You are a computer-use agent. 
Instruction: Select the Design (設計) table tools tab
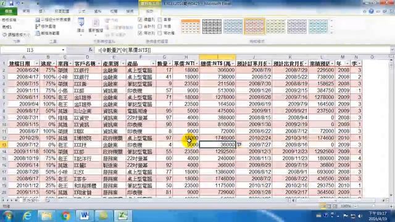click(x=149, y=11)
